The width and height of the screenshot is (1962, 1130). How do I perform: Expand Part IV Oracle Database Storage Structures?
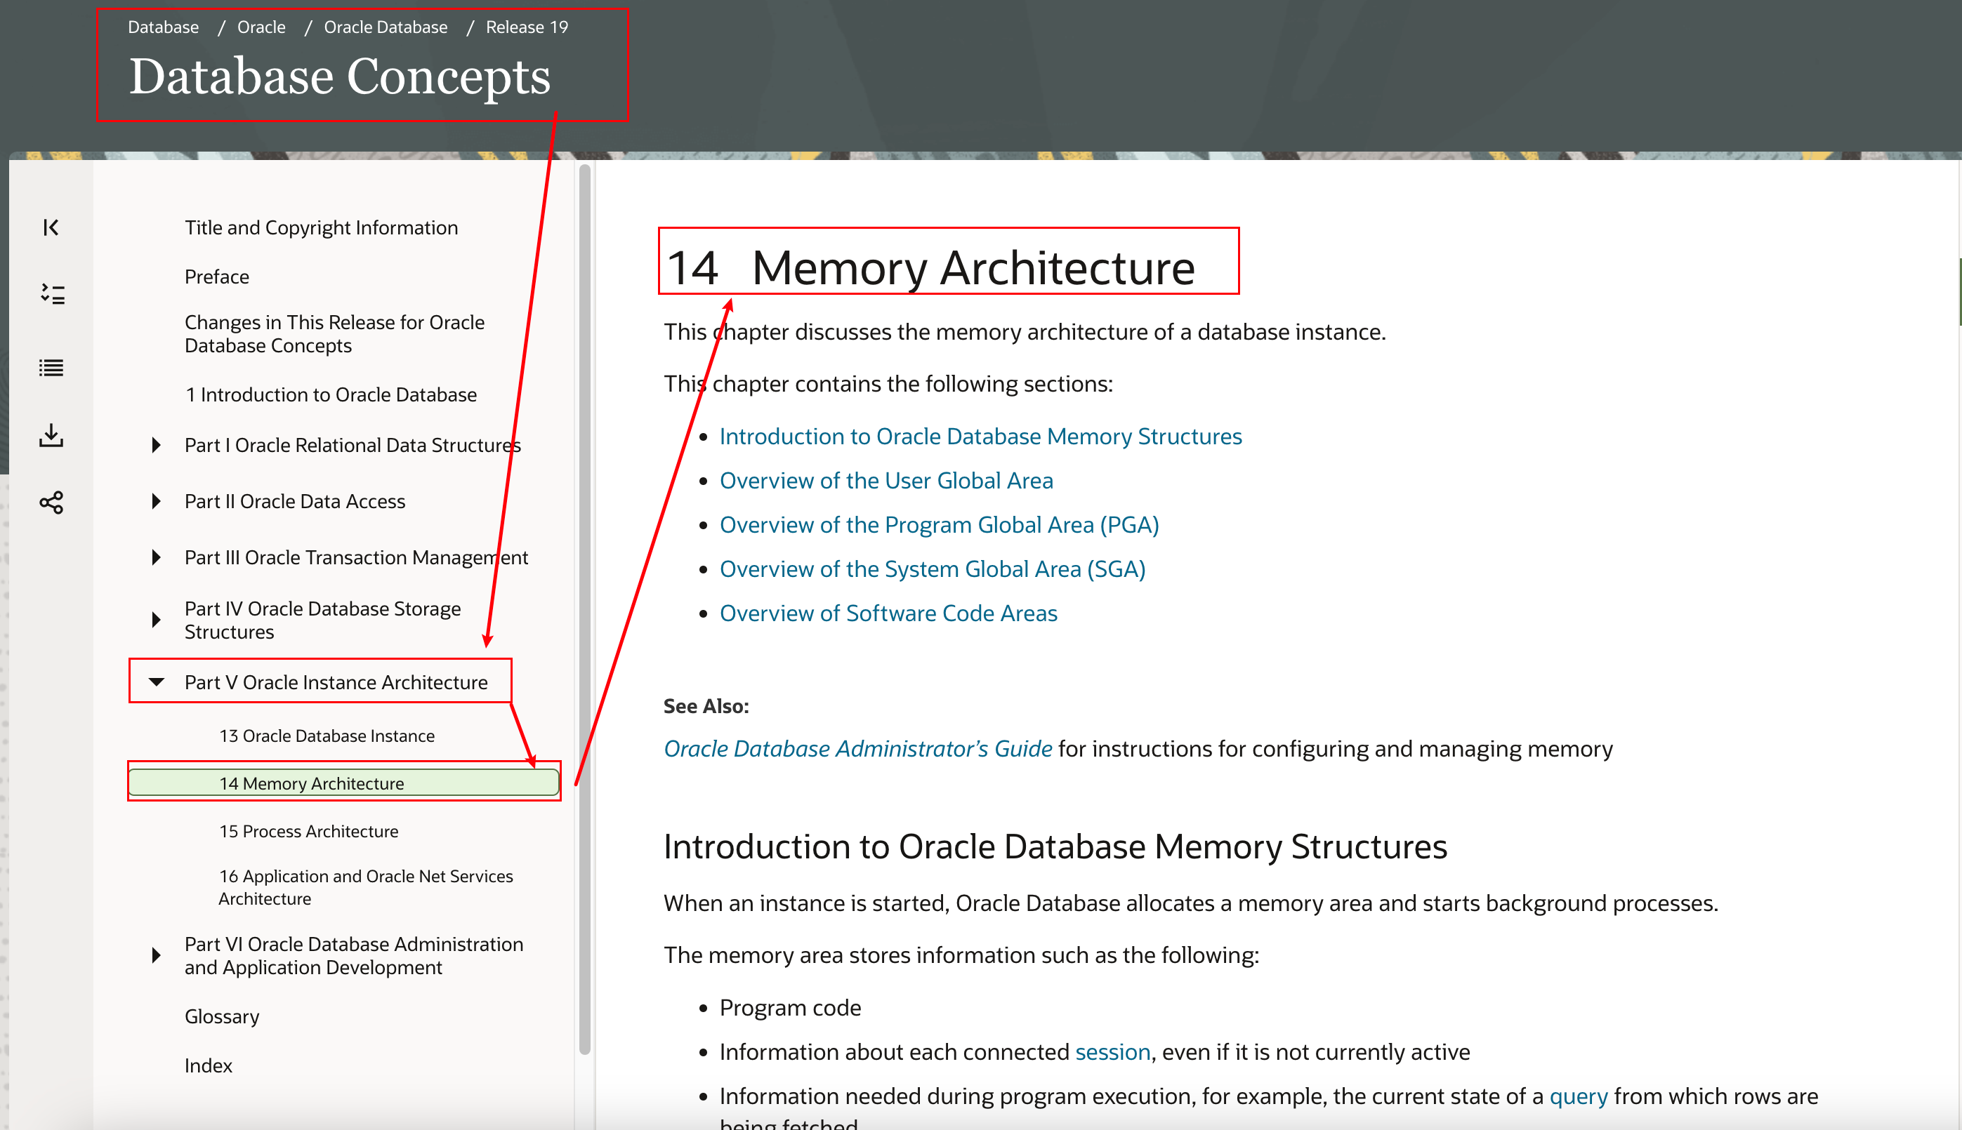click(x=156, y=619)
